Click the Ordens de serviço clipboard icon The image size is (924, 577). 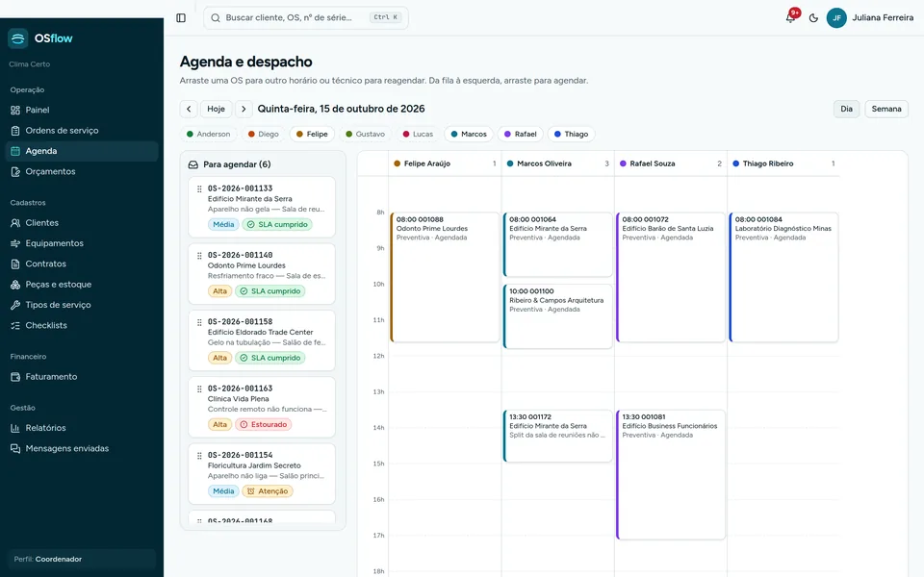pos(15,131)
